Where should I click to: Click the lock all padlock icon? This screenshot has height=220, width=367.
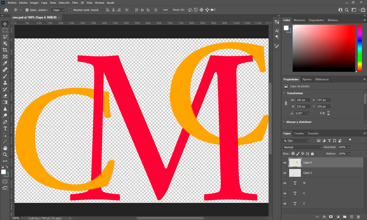(313, 154)
